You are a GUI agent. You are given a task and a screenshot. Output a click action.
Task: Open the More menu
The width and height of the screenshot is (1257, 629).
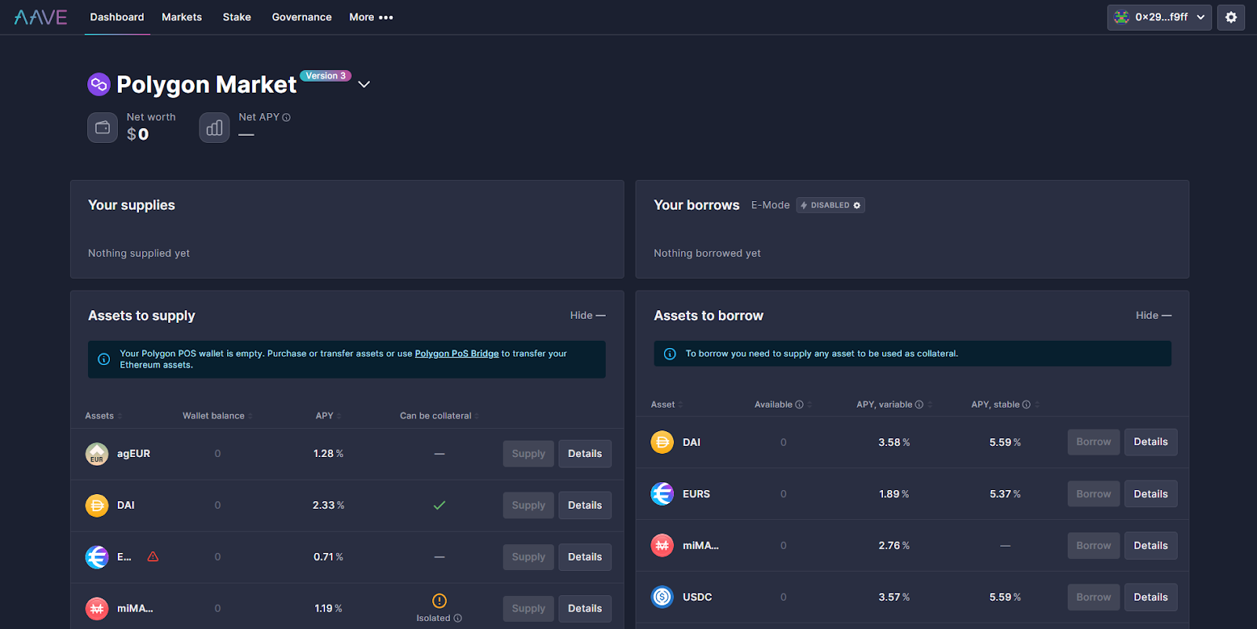[371, 17]
